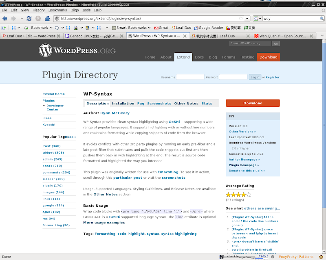Screen dimensions: 326x260
Task: Click the 'Other Versions »' link
Action: click(242, 132)
